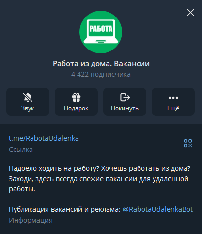The image size is (202, 234).
Task: Toggle notifications via the Звук label
Action: pos(28,108)
